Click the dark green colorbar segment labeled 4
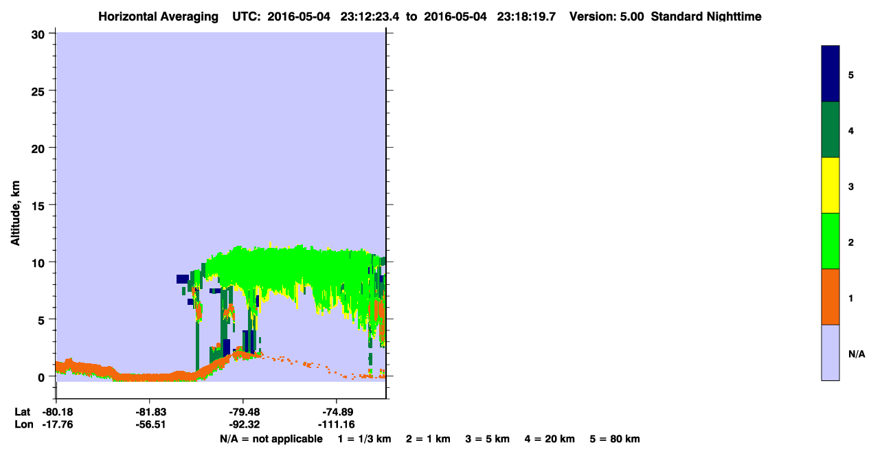Image resolution: width=893 pixels, height=458 pixels. tap(830, 130)
